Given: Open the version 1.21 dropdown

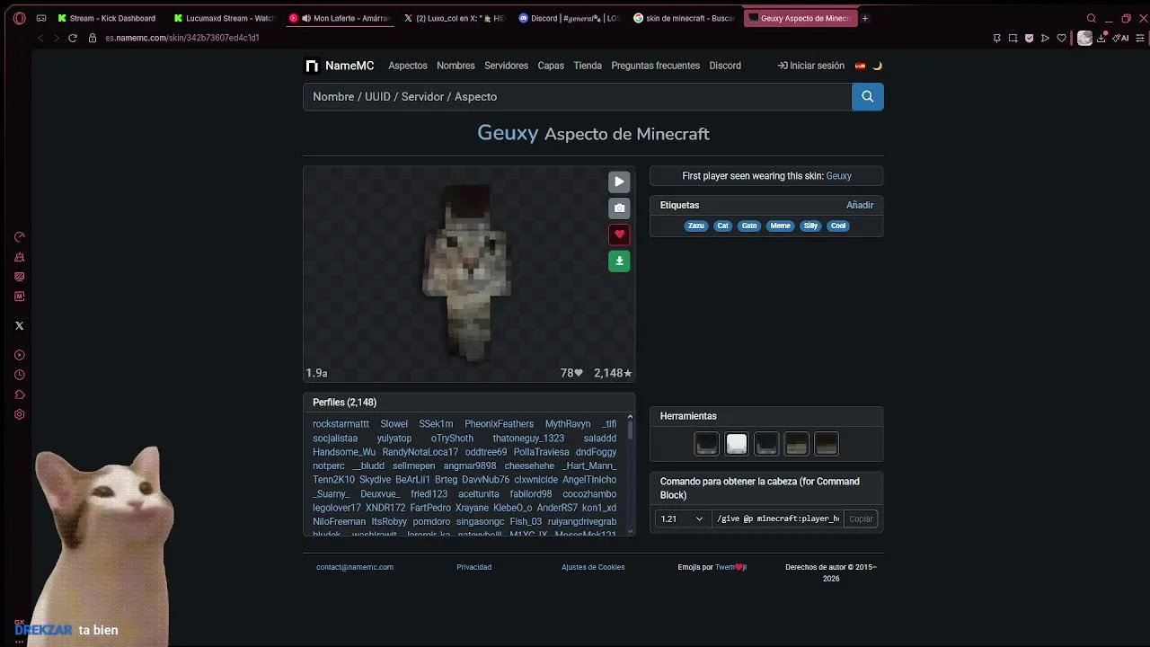Looking at the screenshot, I should click(x=682, y=518).
